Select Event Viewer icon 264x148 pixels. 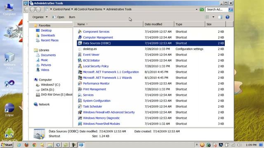80,55
